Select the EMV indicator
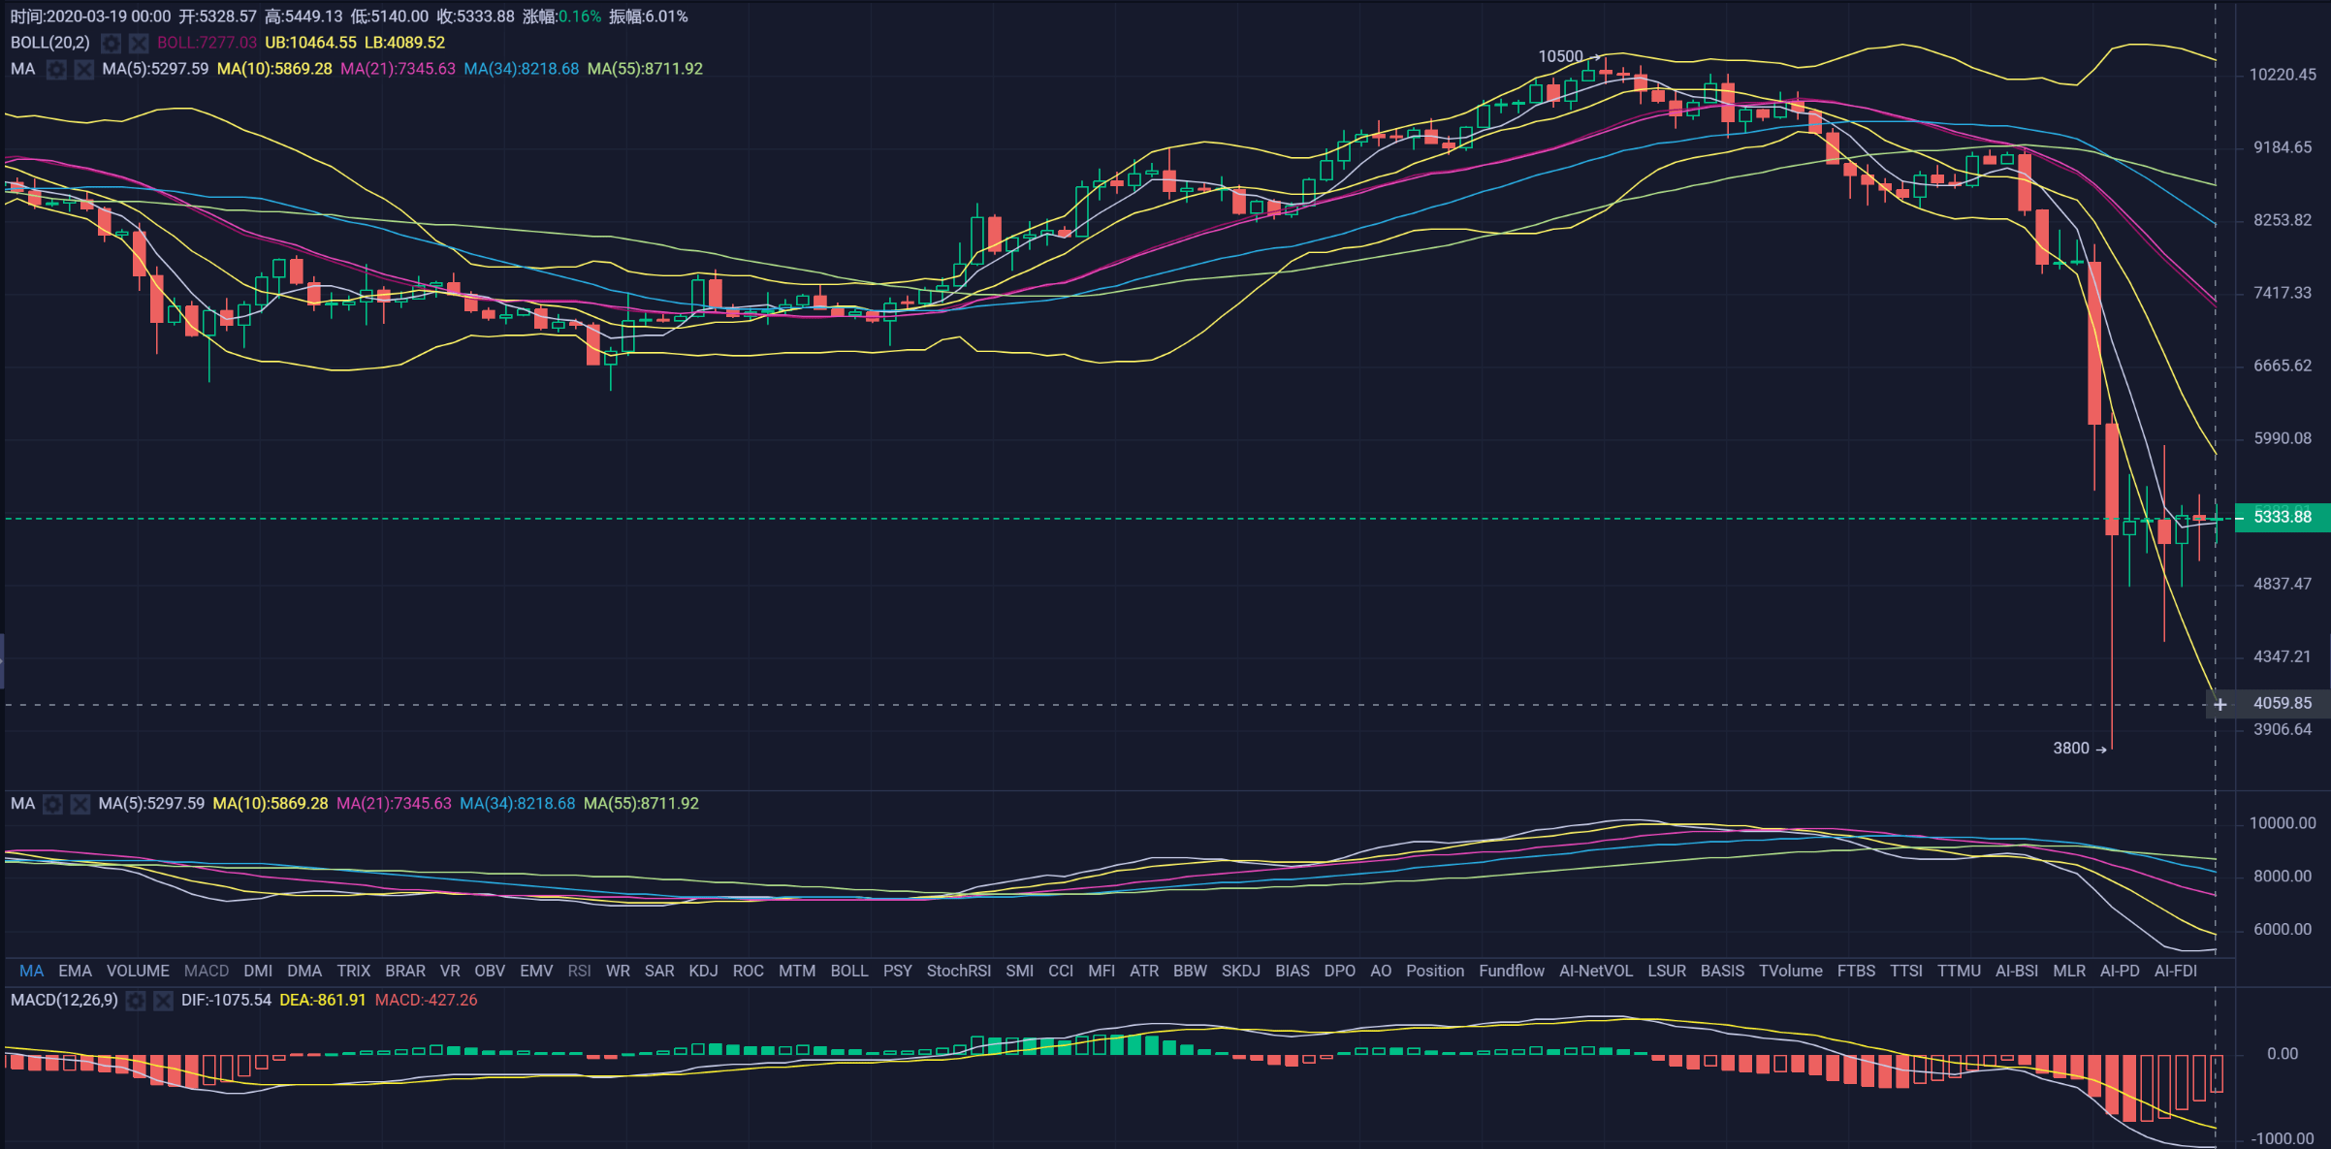The image size is (2331, 1149). click(x=536, y=971)
